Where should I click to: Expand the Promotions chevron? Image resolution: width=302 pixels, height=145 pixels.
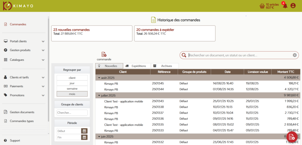[x=43, y=95]
